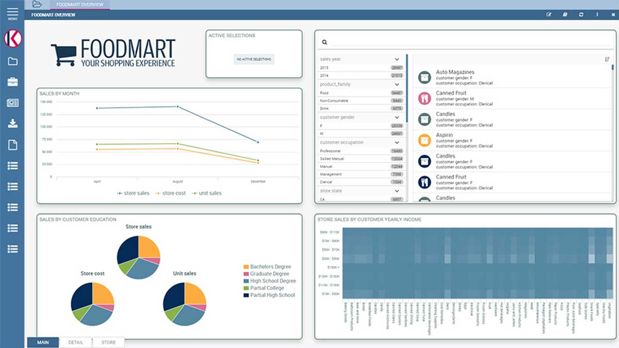Viewport: 619px width, 348px height.
Task: Collapse the customer occupation filter group
Action: click(x=397, y=142)
